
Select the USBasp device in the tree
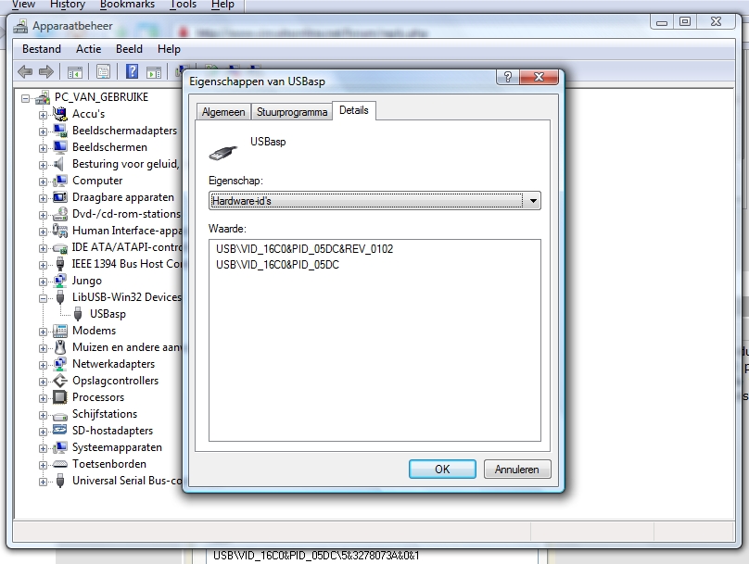108,314
